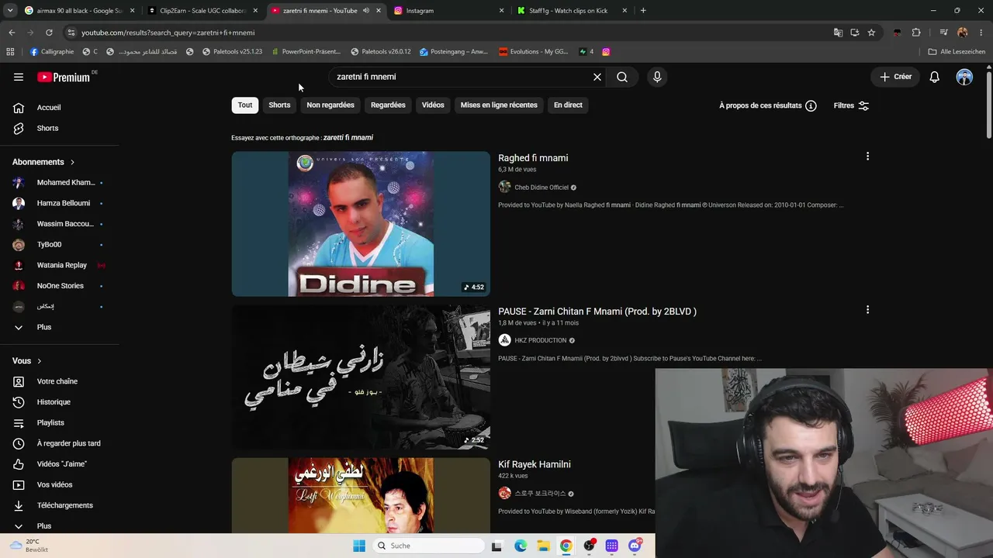993x558 pixels.
Task: Open the Zarni Chitan video thumbnail
Action: (361, 377)
